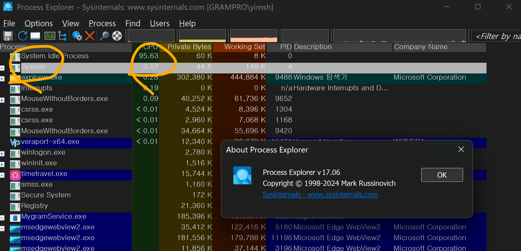Sort by the PID column header
The image size is (521, 251).
(x=280, y=47)
